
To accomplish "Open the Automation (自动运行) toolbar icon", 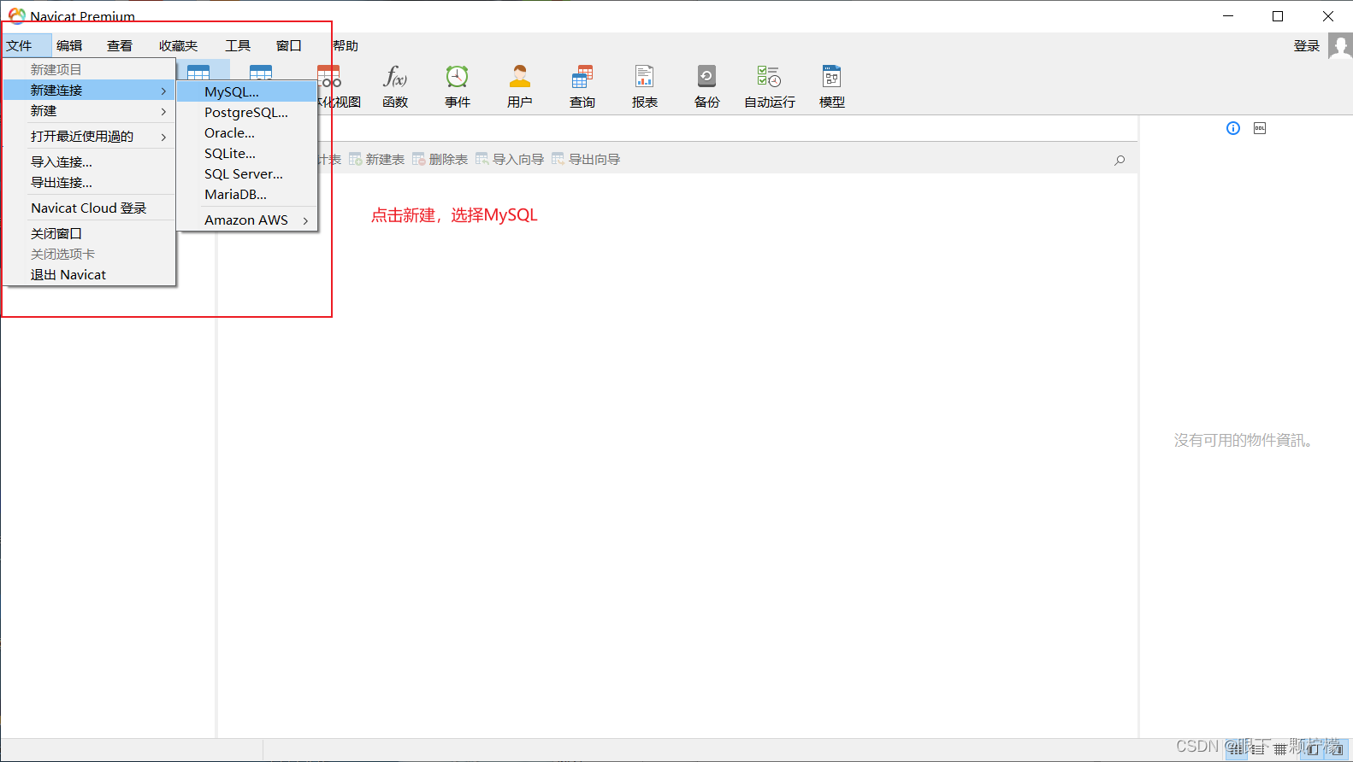I will [770, 86].
